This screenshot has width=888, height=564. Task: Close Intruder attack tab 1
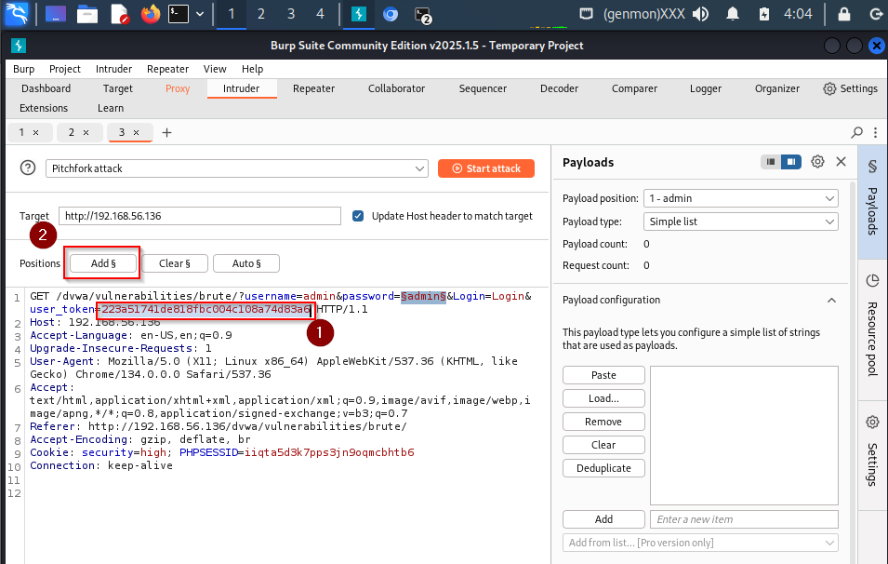[35, 133]
